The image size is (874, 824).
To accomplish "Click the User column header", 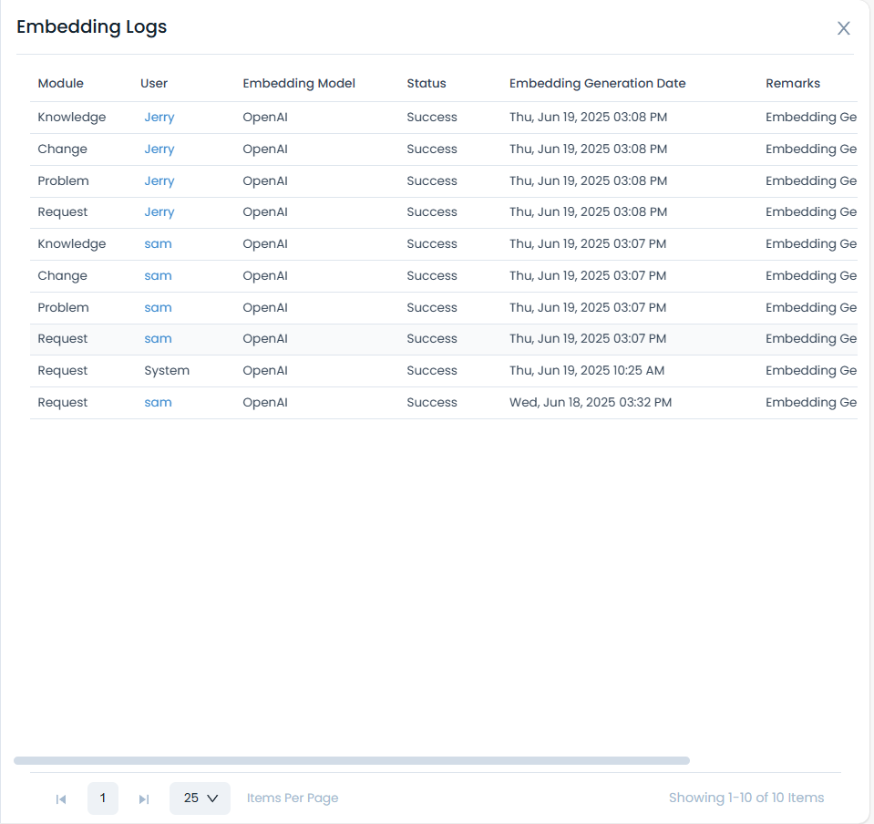I will (x=154, y=84).
